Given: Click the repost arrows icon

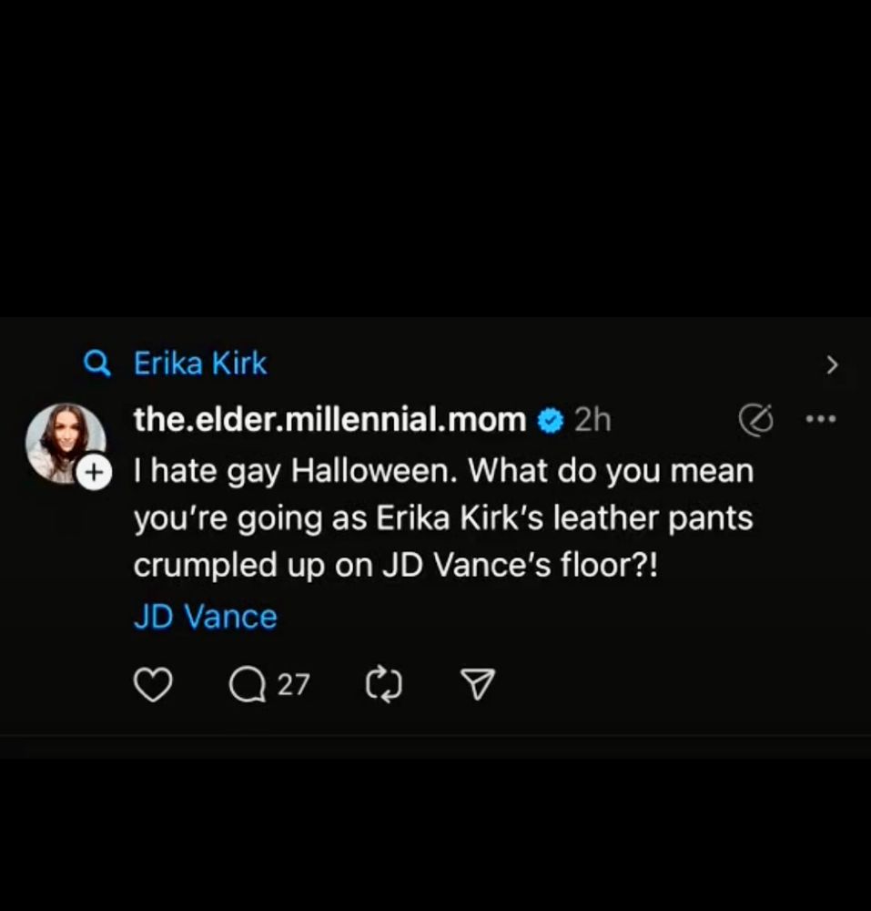Looking at the screenshot, I should pos(383,685).
